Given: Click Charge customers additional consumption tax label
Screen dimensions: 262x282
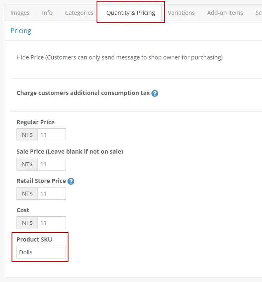Looking at the screenshot, I should pos(83,93).
